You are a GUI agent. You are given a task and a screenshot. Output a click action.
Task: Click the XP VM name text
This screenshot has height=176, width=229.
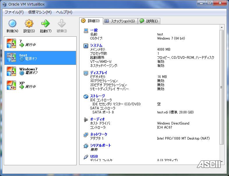[22, 83]
